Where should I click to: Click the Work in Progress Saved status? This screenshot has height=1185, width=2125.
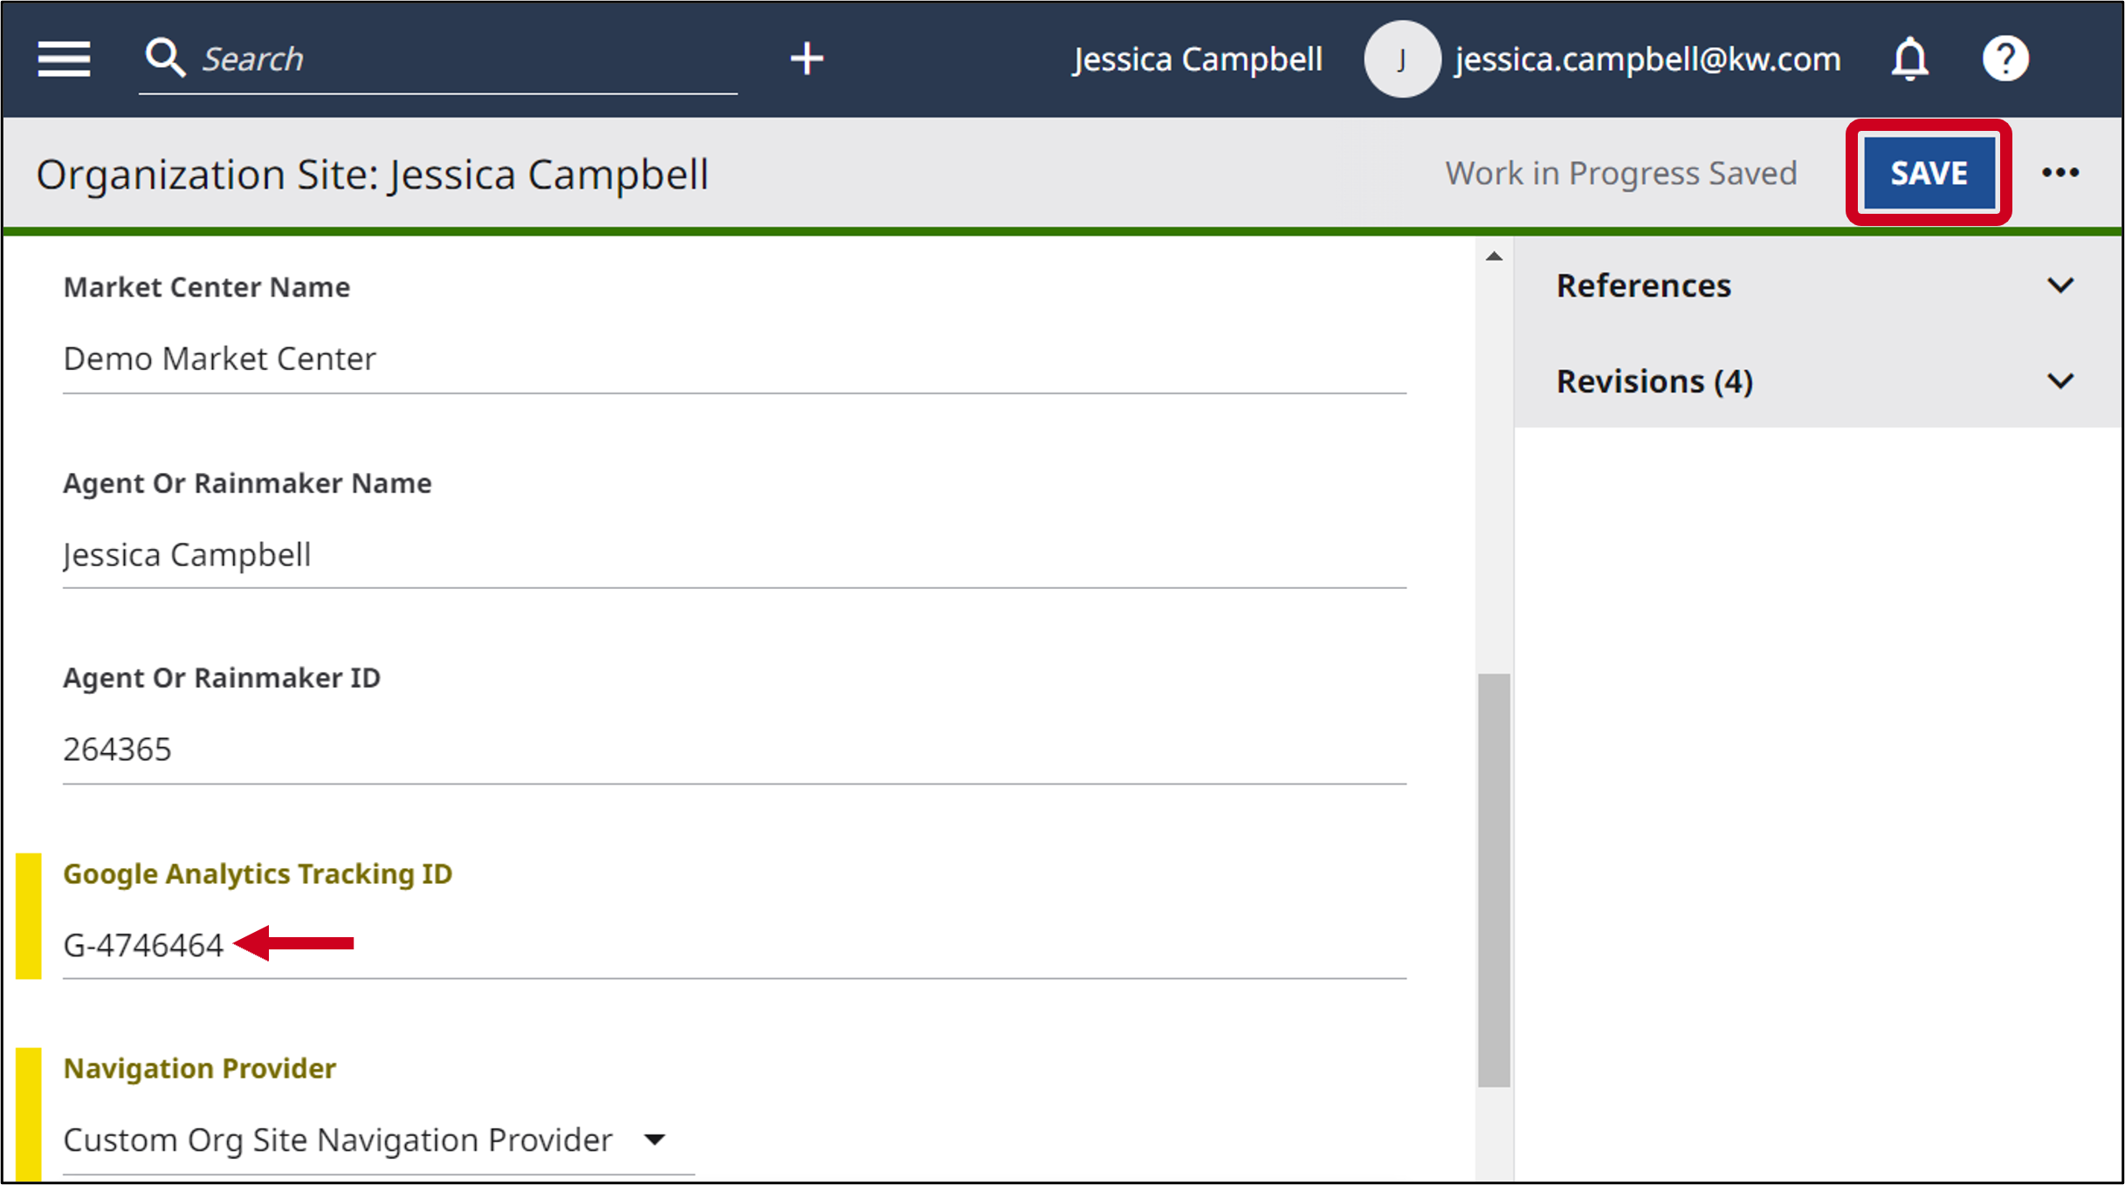(1620, 173)
